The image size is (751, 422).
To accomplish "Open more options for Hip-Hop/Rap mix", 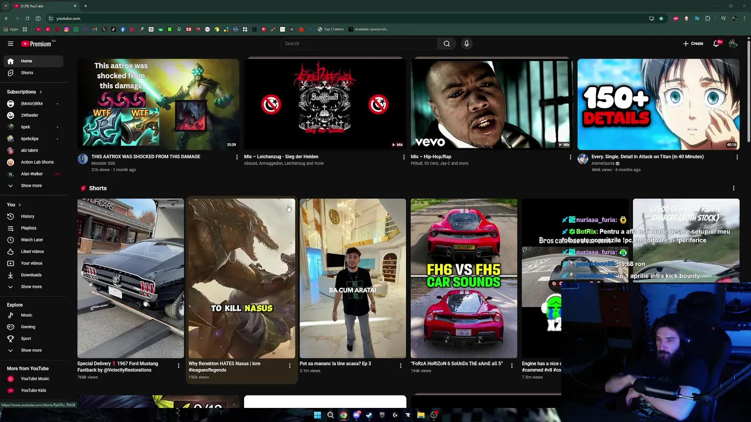I will [570, 157].
